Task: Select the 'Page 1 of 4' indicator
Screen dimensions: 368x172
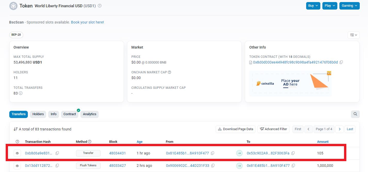Action: pyautogui.click(x=324, y=129)
